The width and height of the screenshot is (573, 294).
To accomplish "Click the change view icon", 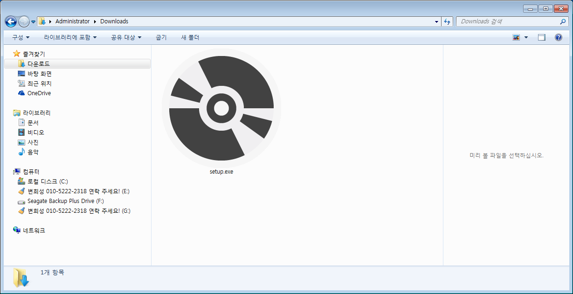I will [516, 37].
